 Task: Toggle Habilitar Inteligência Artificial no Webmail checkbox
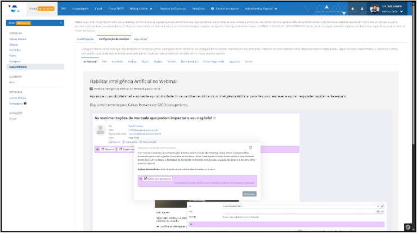[92, 88]
